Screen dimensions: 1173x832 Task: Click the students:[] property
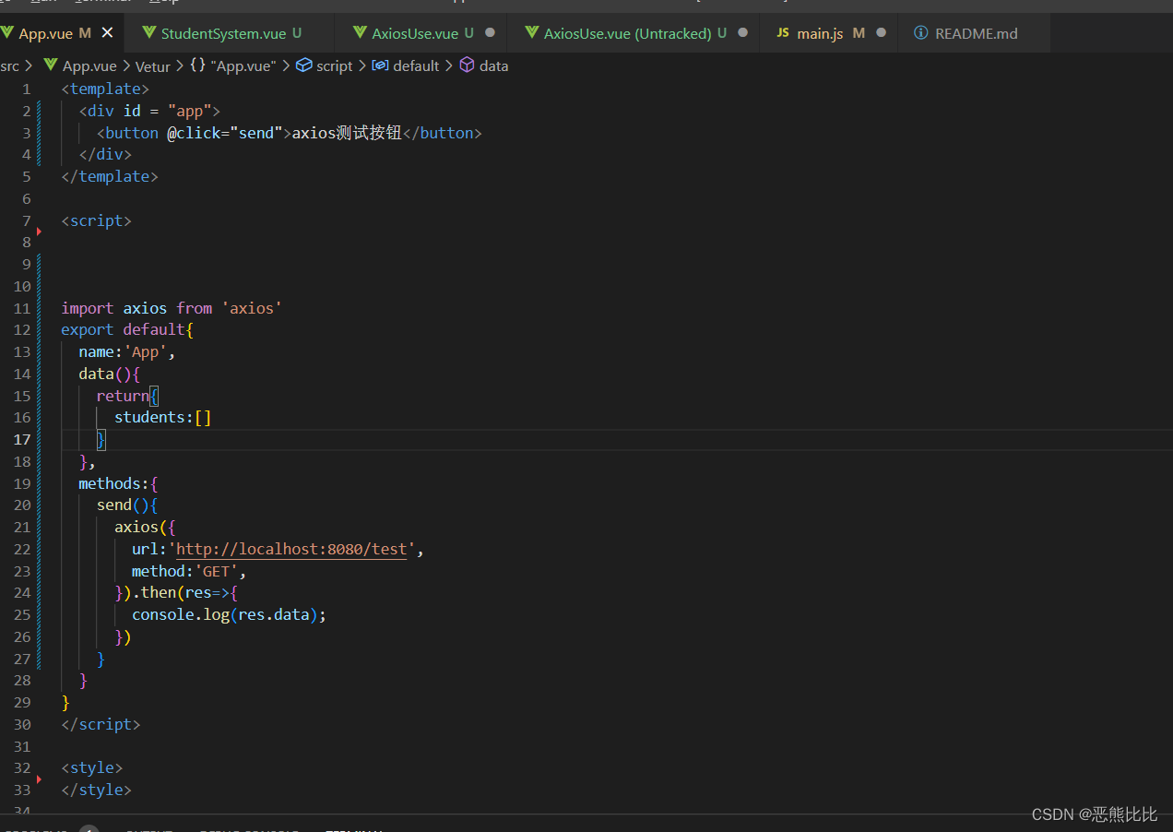point(163,417)
